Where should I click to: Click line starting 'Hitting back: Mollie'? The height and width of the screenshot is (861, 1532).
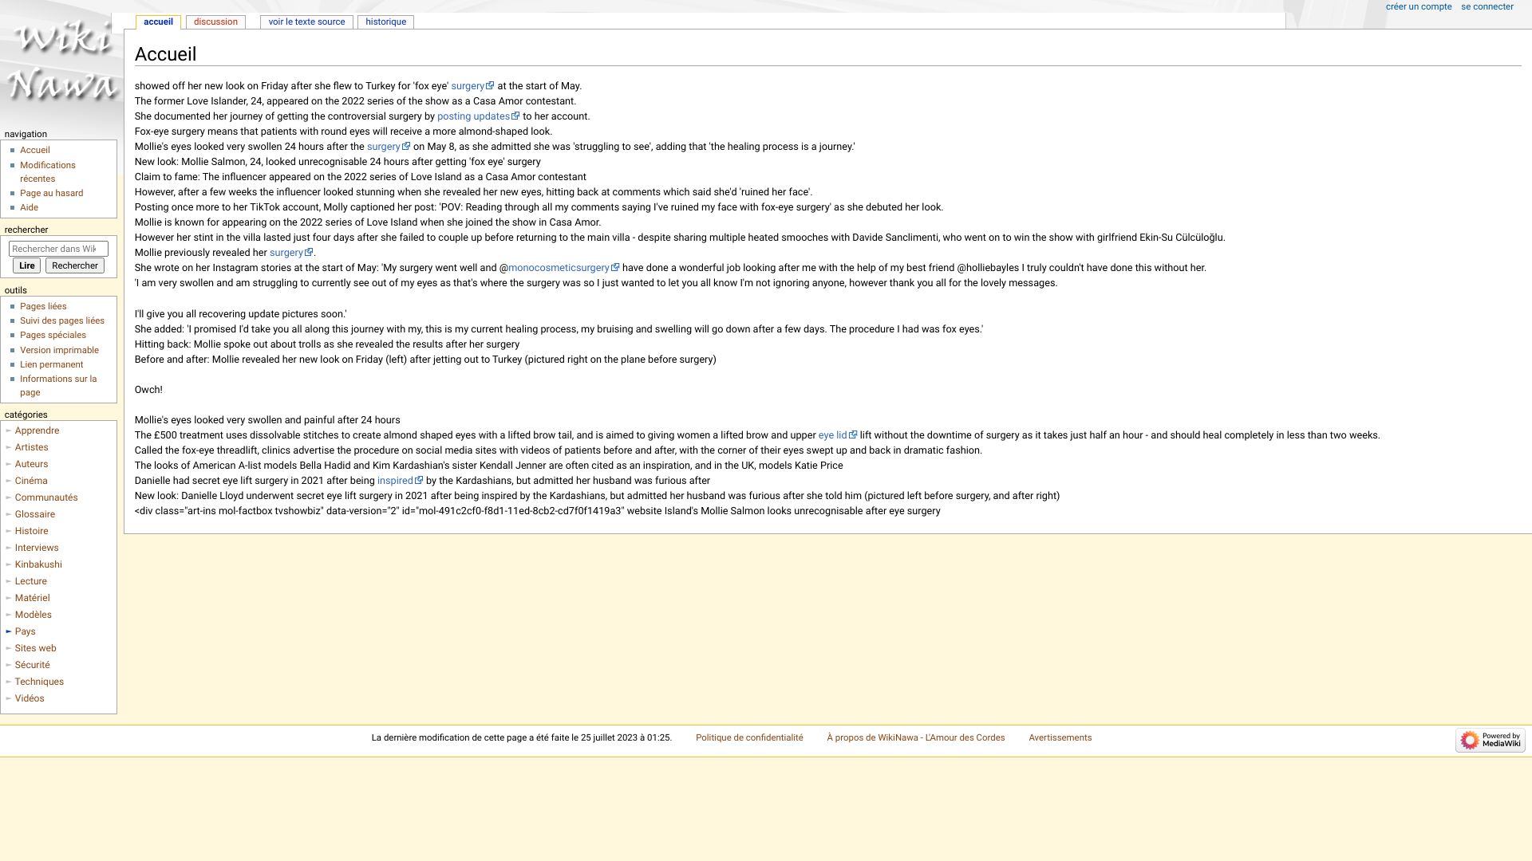[327, 344]
